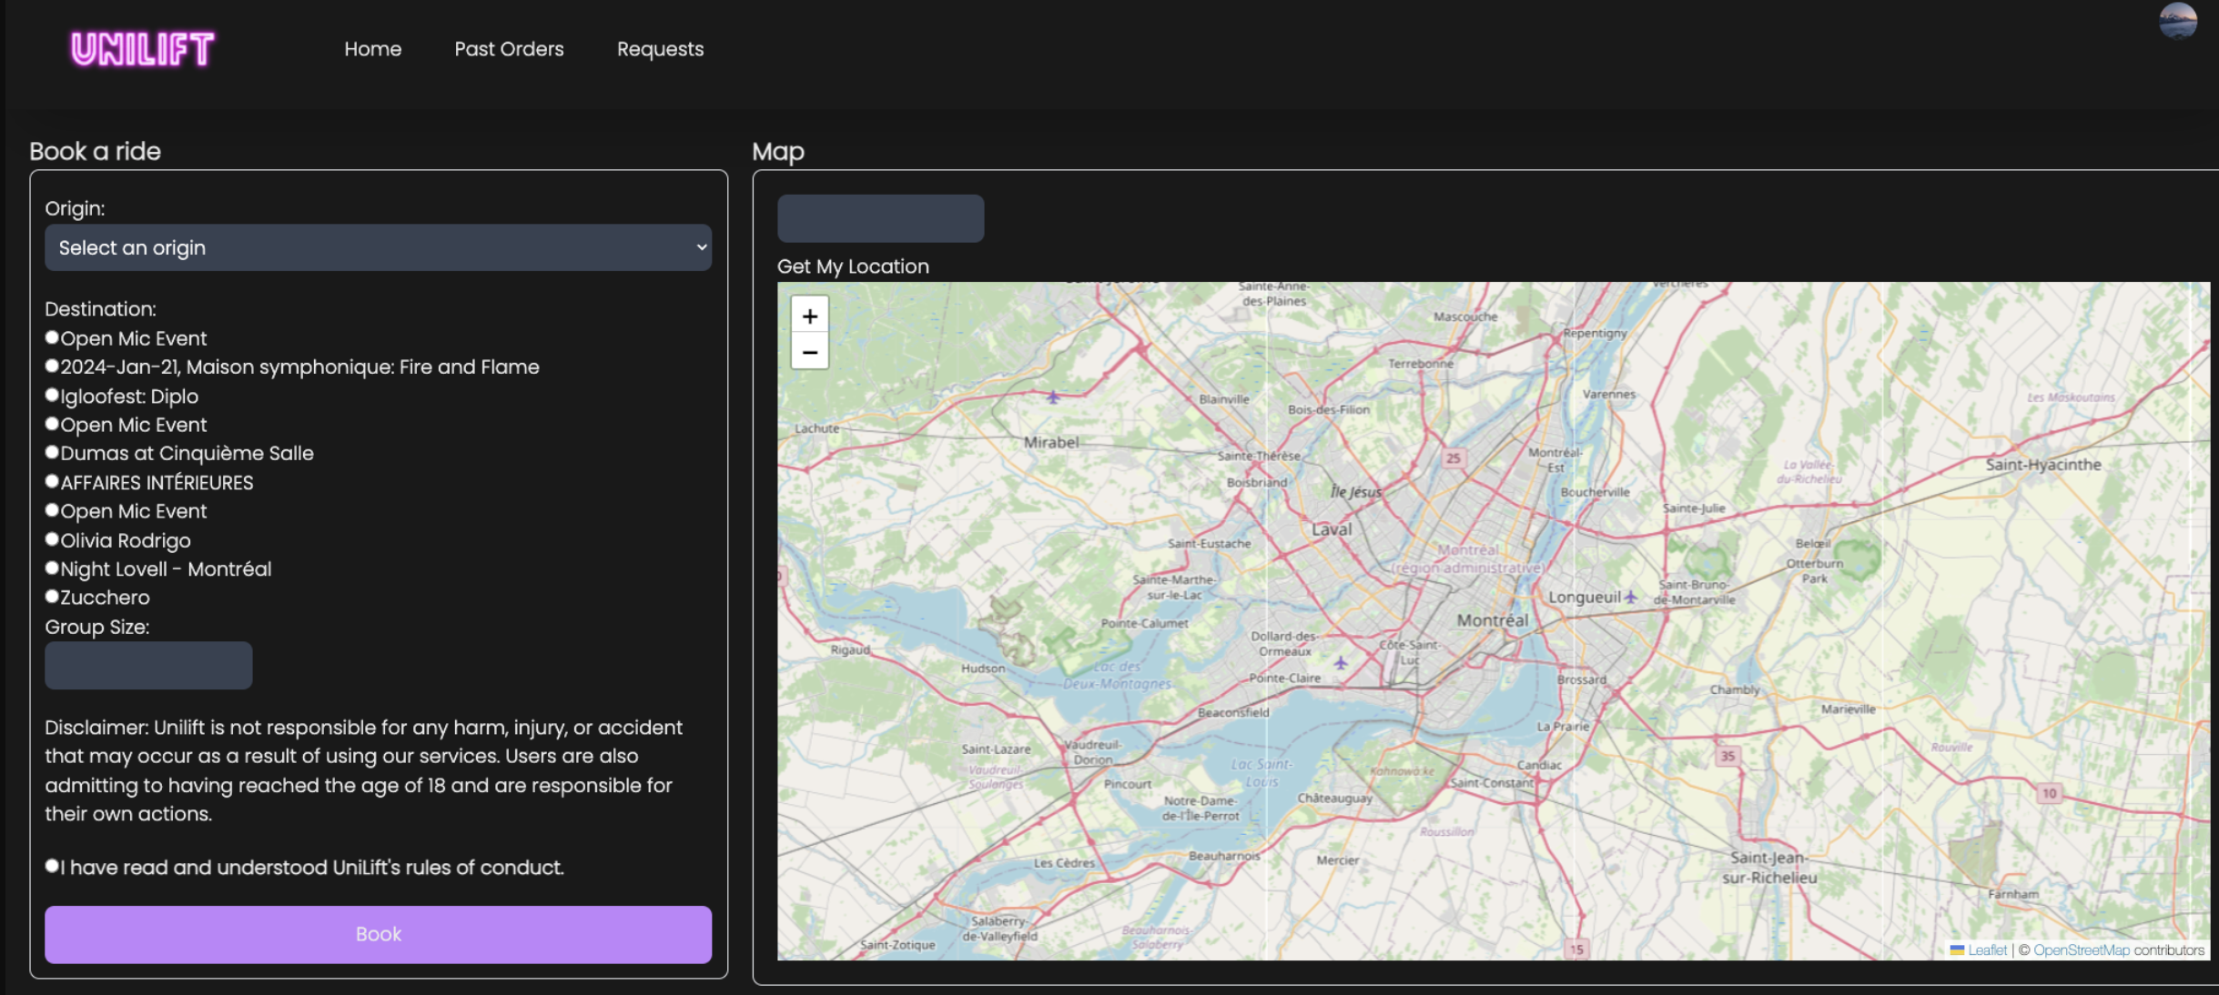Open the Select an origin dropdown
2219x995 pixels.
coord(378,247)
